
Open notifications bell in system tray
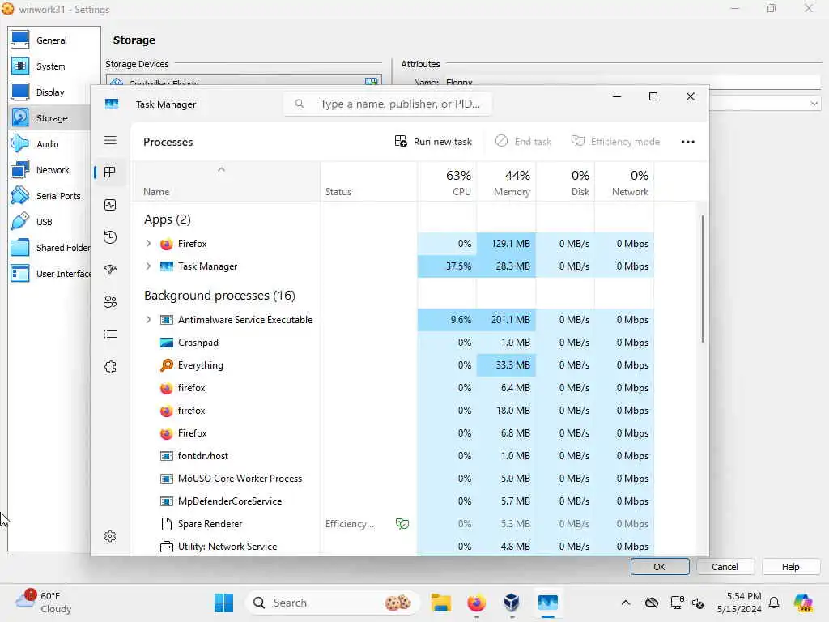pos(774,603)
